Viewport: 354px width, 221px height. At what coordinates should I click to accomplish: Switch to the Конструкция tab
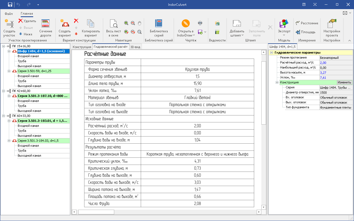point(82,47)
